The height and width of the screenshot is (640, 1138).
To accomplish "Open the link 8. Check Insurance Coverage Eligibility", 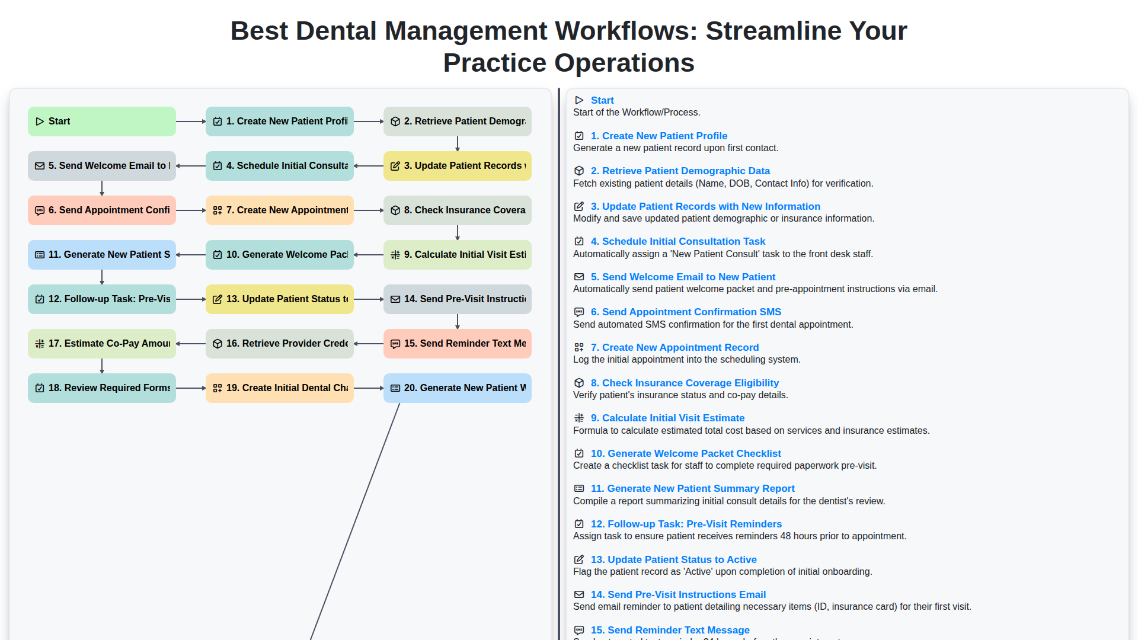I will click(x=685, y=383).
